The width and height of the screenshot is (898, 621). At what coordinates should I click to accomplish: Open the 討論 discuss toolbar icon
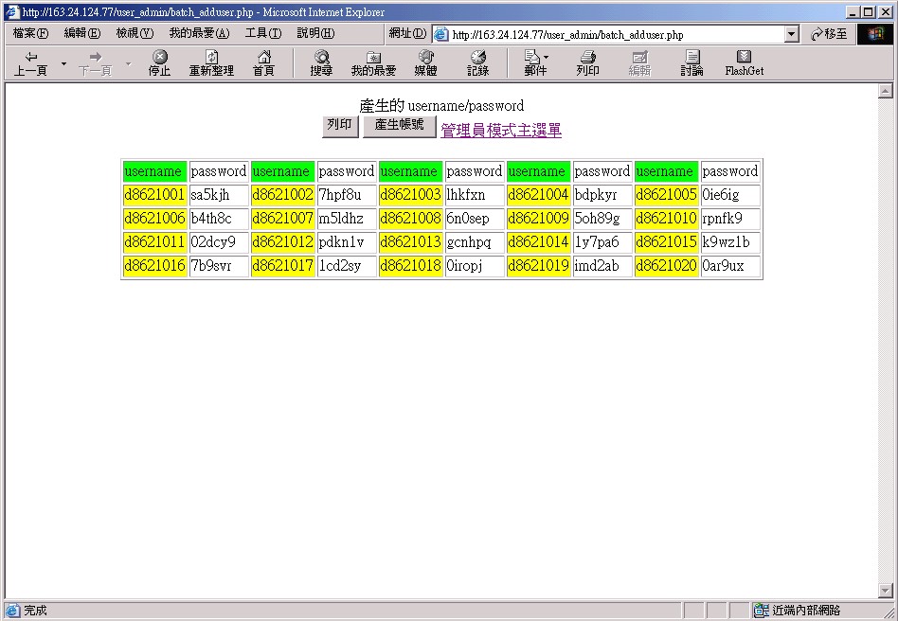click(691, 63)
